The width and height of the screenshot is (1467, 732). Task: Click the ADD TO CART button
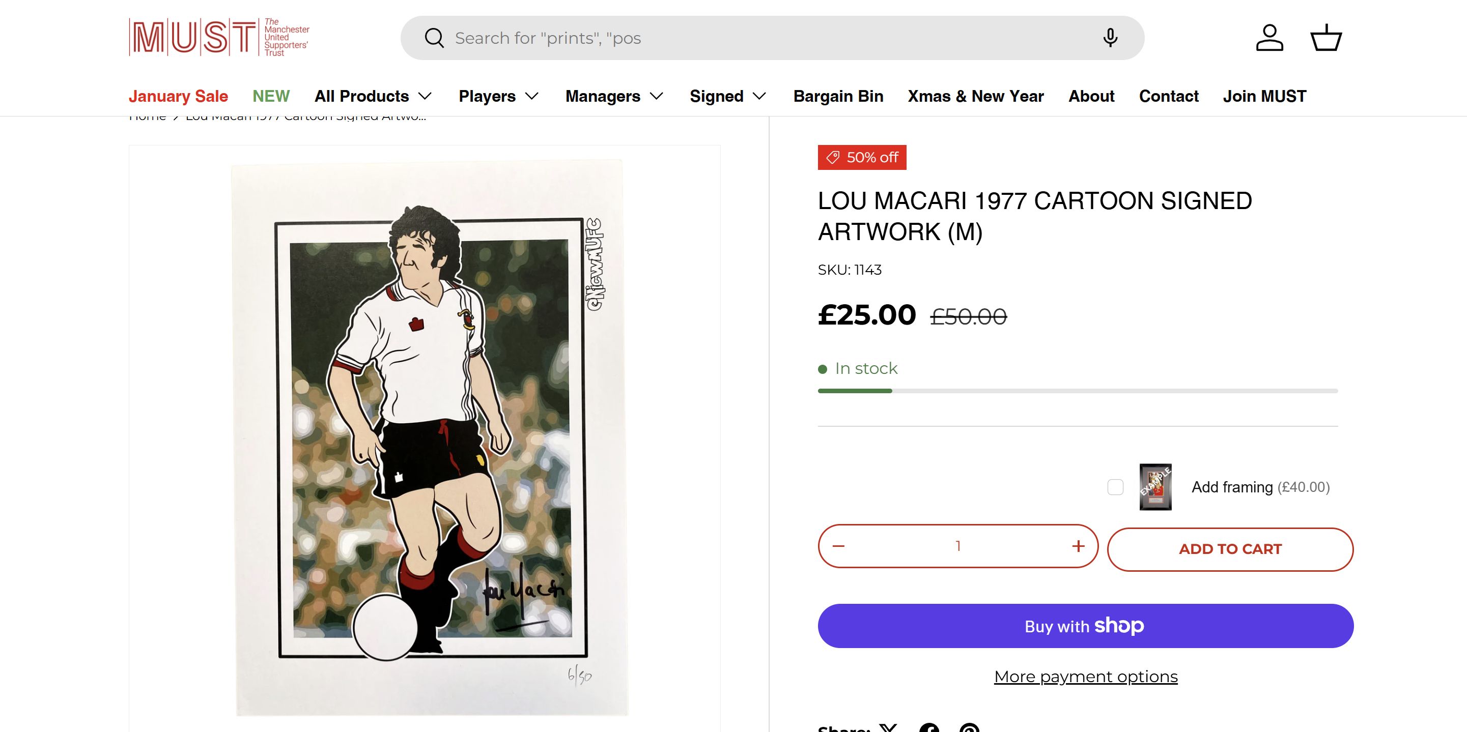point(1230,549)
